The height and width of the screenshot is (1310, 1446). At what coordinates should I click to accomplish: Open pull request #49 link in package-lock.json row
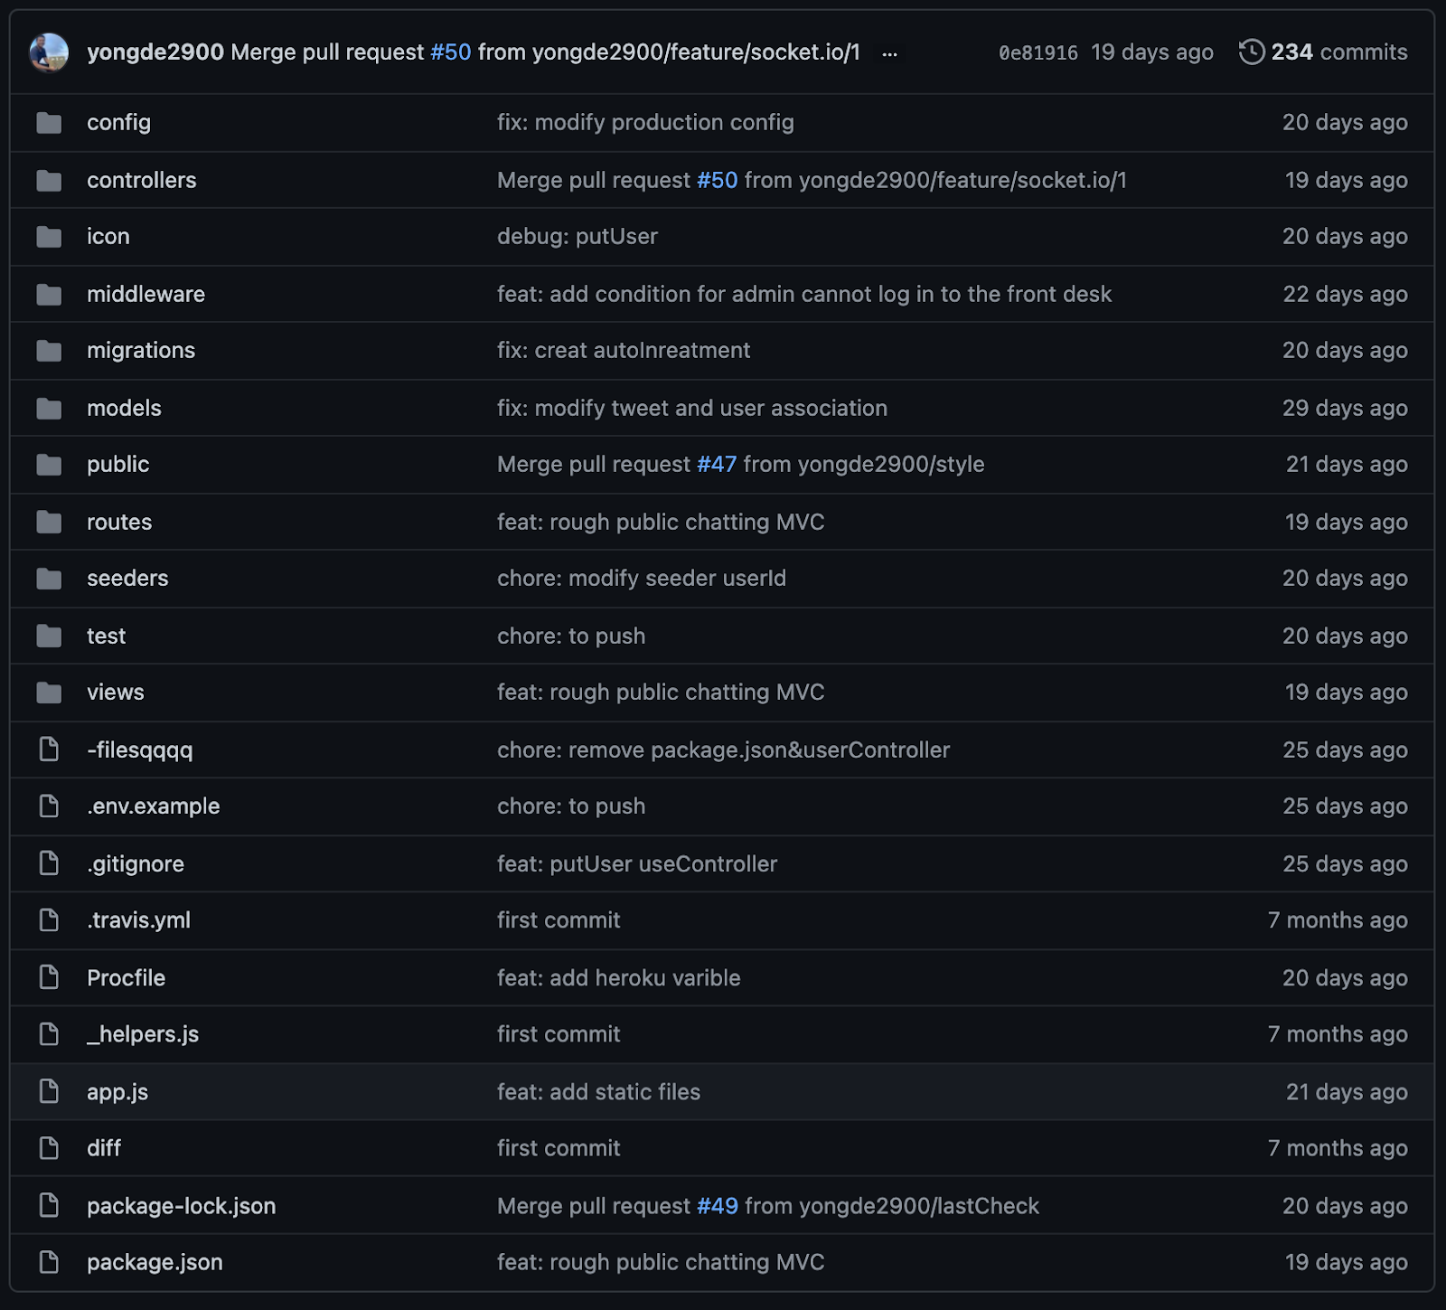(718, 1206)
